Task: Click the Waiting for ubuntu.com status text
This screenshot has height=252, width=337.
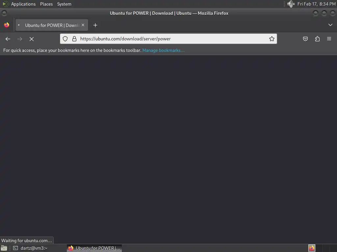Action: [x=27, y=241]
